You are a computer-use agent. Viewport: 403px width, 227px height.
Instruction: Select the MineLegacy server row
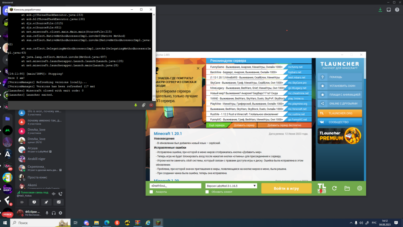tap(259, 88)
